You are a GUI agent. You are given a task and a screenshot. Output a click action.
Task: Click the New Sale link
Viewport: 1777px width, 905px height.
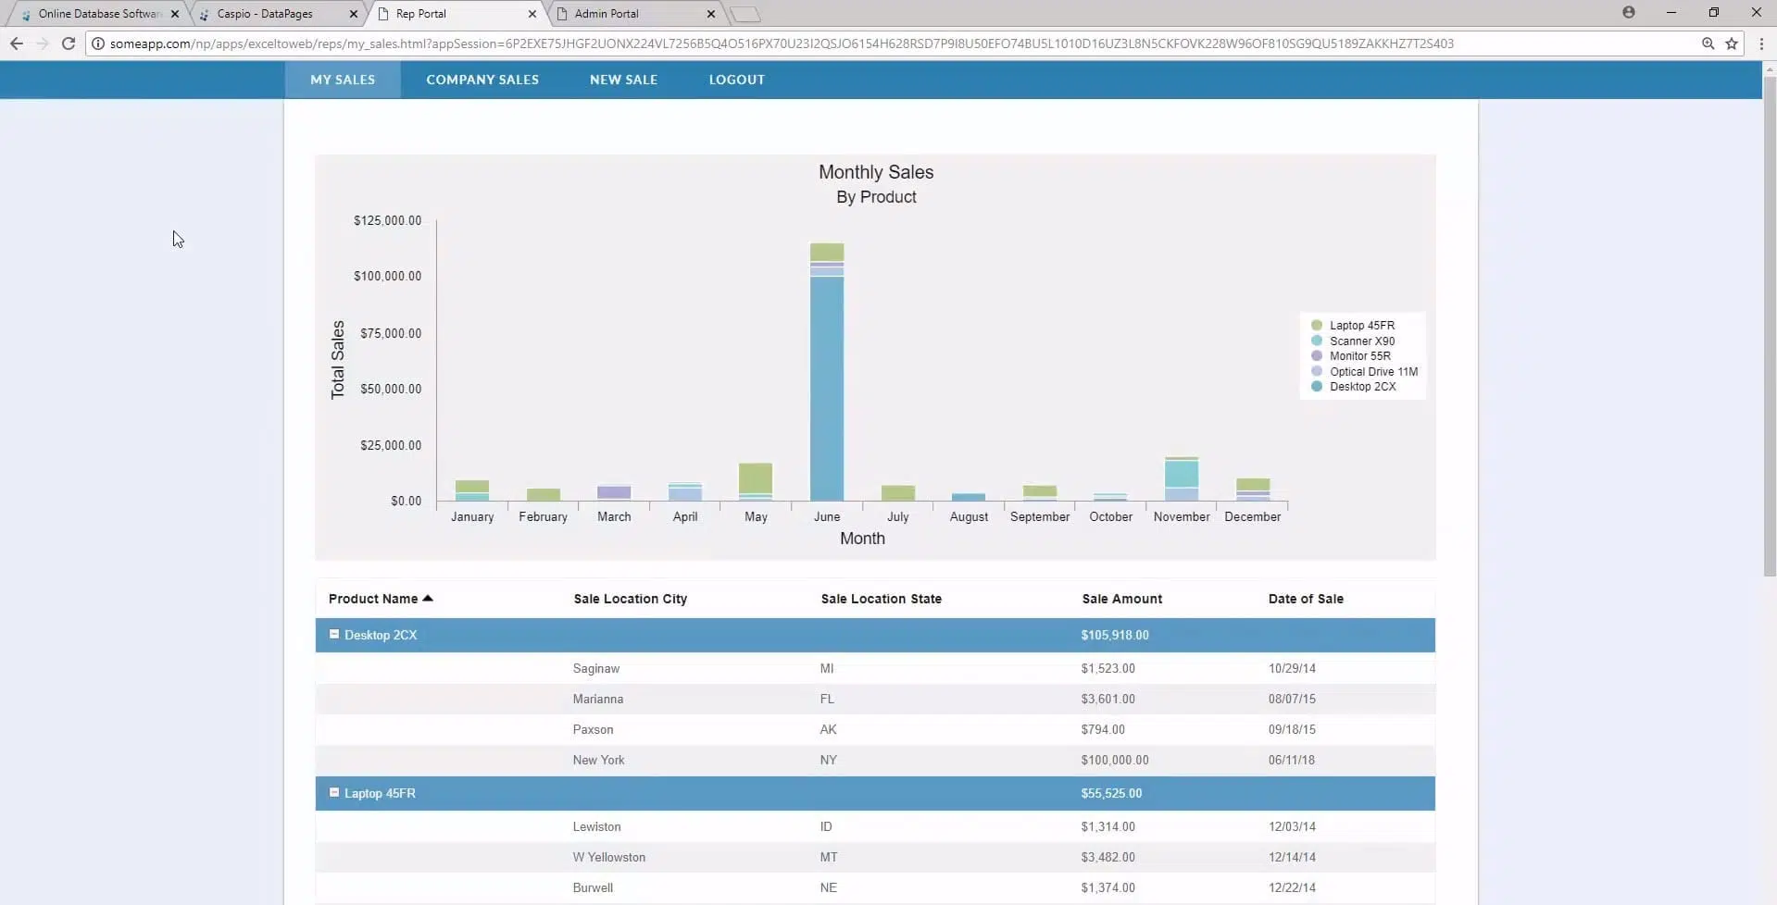point(623,80)
